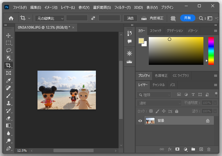Click the delete layer trash icon
The image size is (222, 156).
pos(209,149)
